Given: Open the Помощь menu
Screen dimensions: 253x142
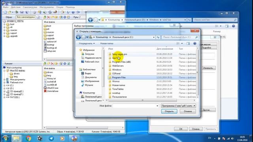Looking at the screenshot, I should [x=70, y=7].
